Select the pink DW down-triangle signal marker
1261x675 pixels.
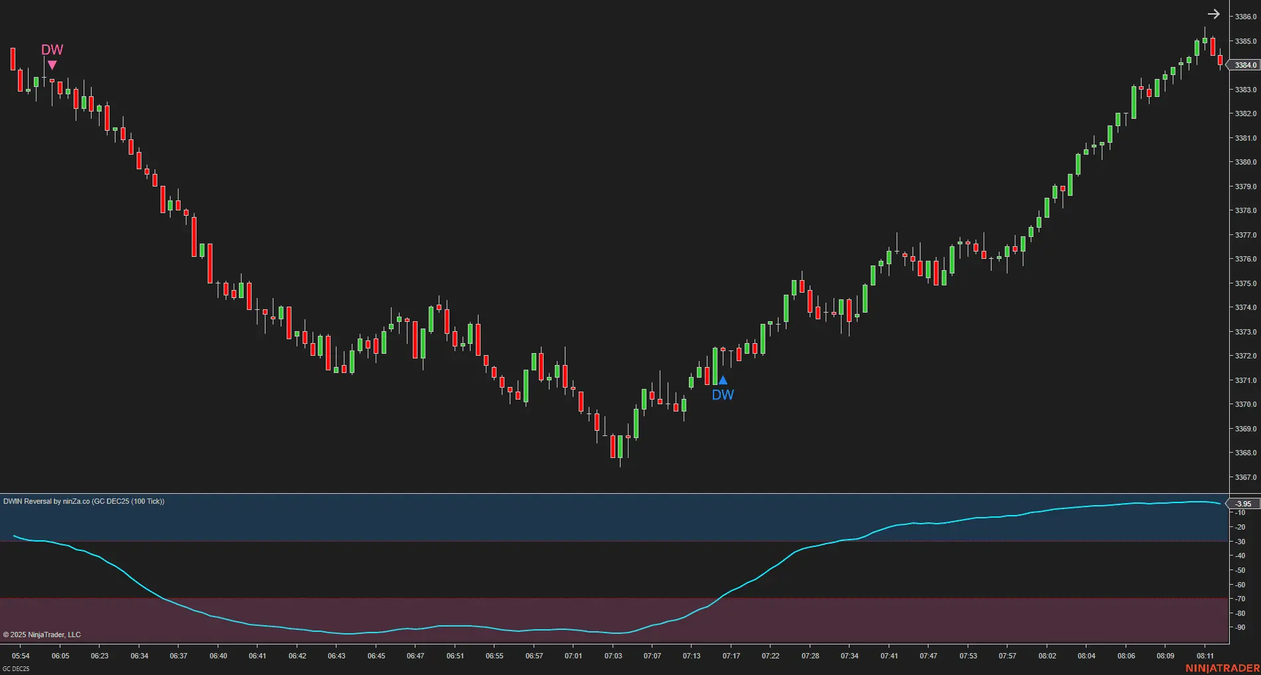click(52, 65)
